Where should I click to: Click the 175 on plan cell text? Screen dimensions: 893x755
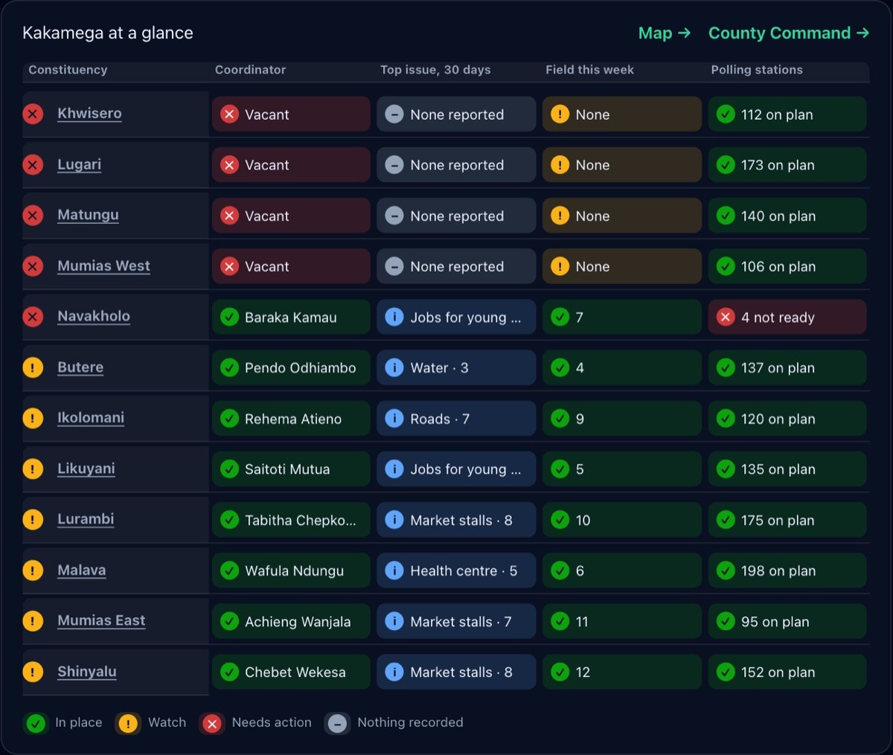tap(778, 520)
